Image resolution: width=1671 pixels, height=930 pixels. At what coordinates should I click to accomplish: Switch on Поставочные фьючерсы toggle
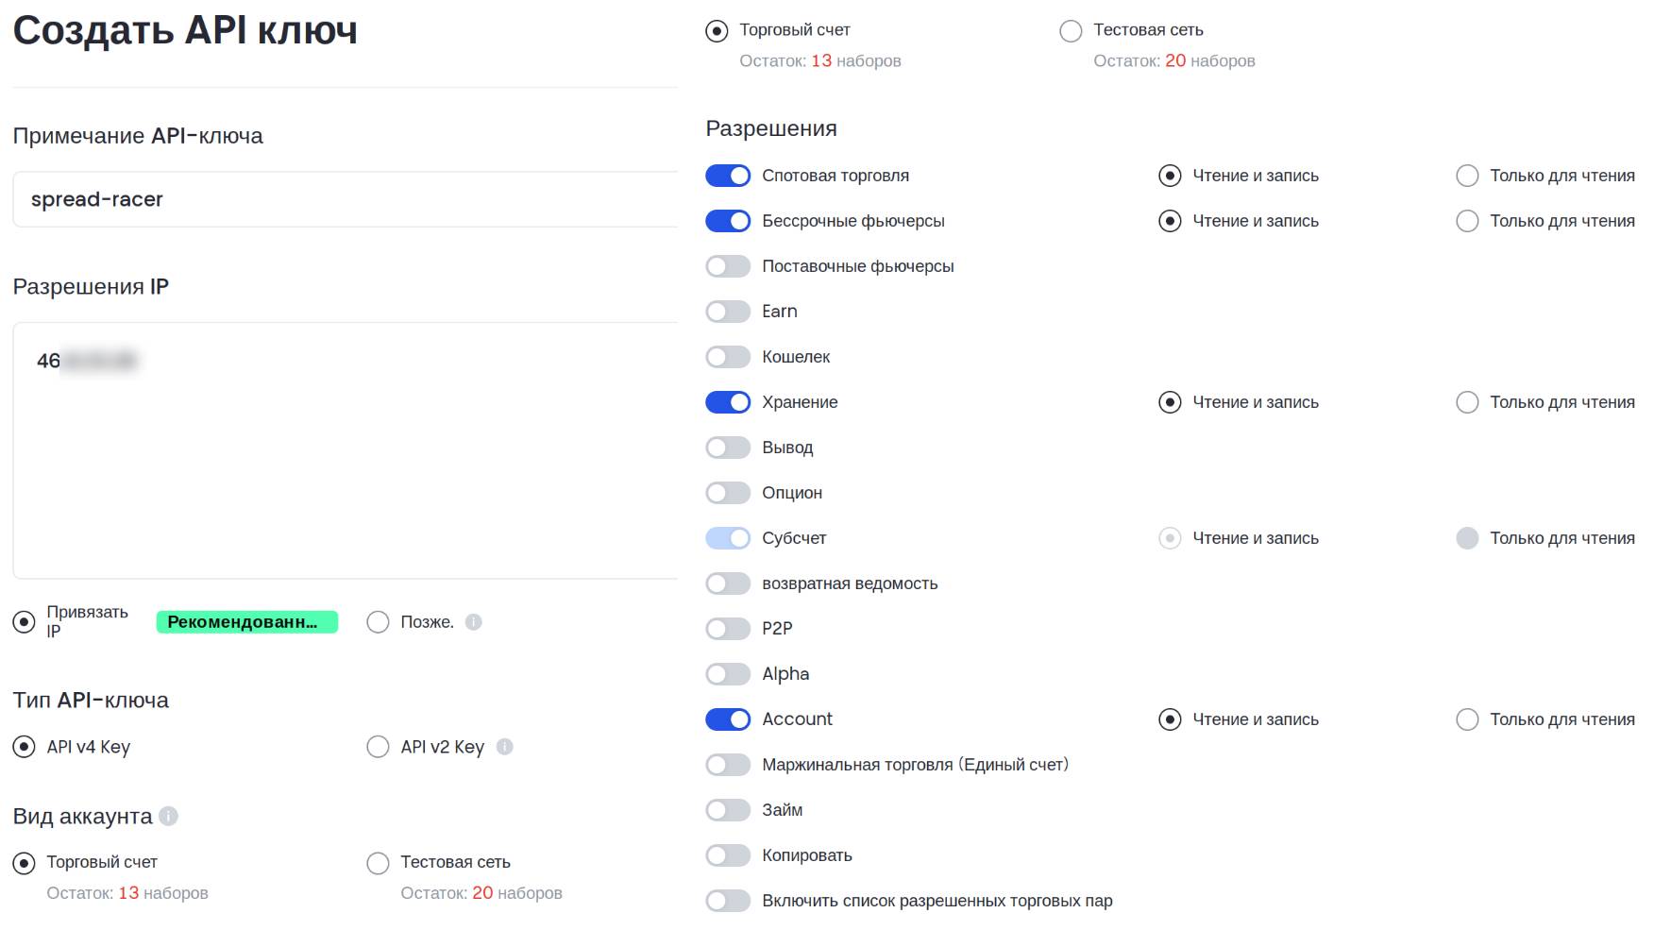[x=728, y=266]
